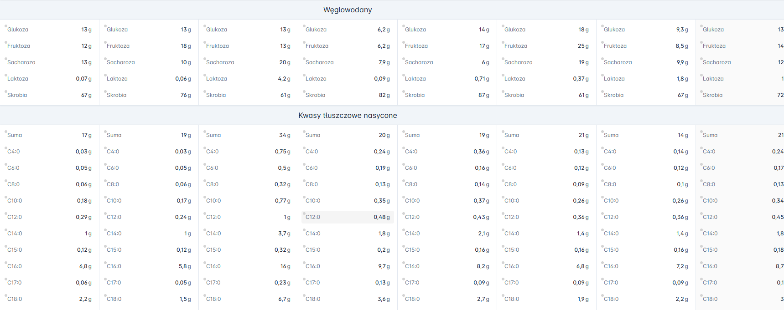Viewport: 784px width, 310px height.
Task: Click the grey dot beside Glukoza 18 g
Action: tap(503, 26)
